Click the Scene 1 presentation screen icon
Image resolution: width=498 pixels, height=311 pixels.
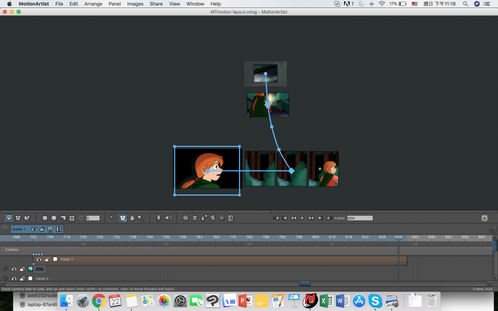pyautogui.click(x=50, y=229)
